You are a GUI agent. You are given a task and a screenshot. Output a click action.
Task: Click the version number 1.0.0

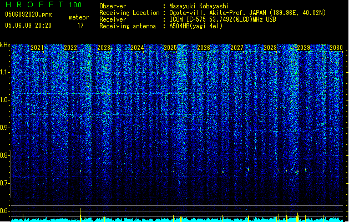pos(75,5)
